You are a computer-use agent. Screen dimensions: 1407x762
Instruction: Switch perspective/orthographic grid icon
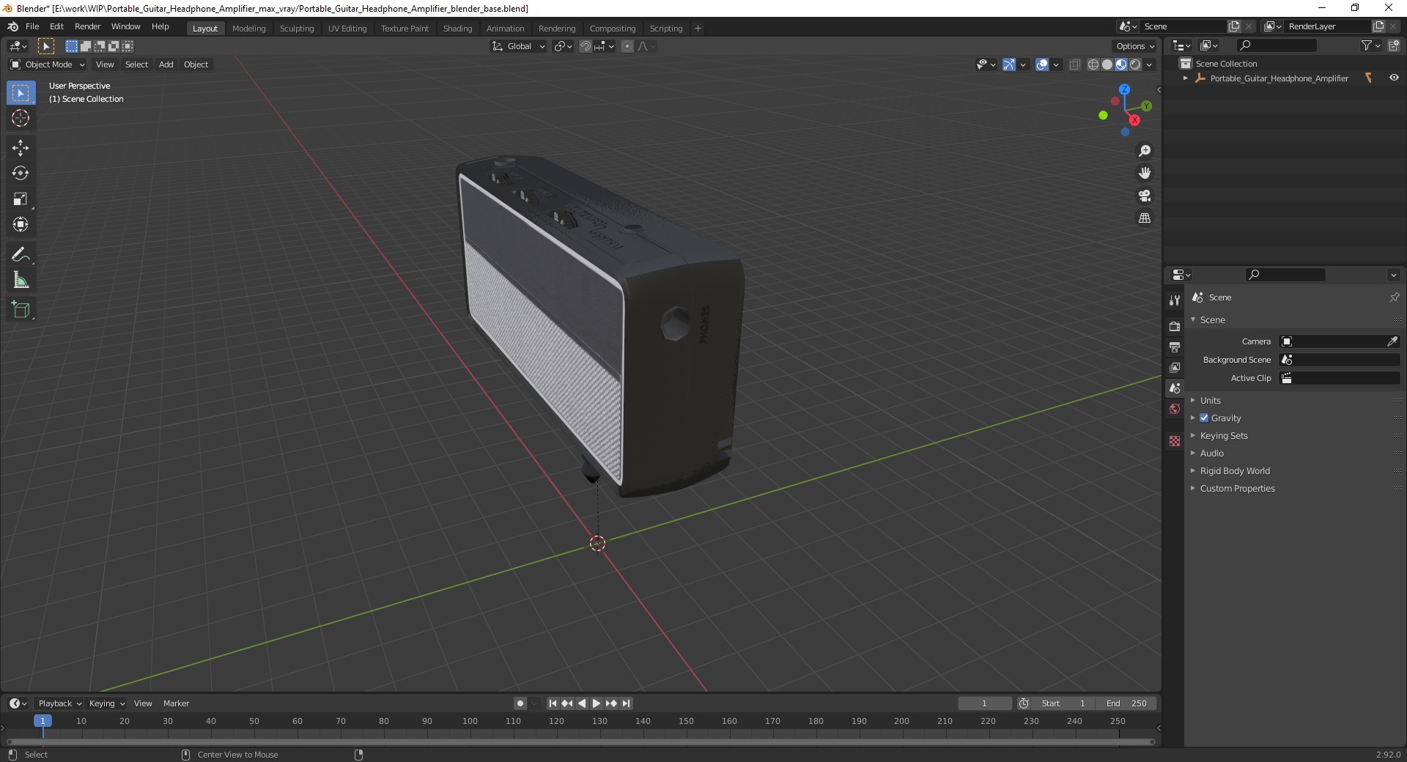(1145, 218)
